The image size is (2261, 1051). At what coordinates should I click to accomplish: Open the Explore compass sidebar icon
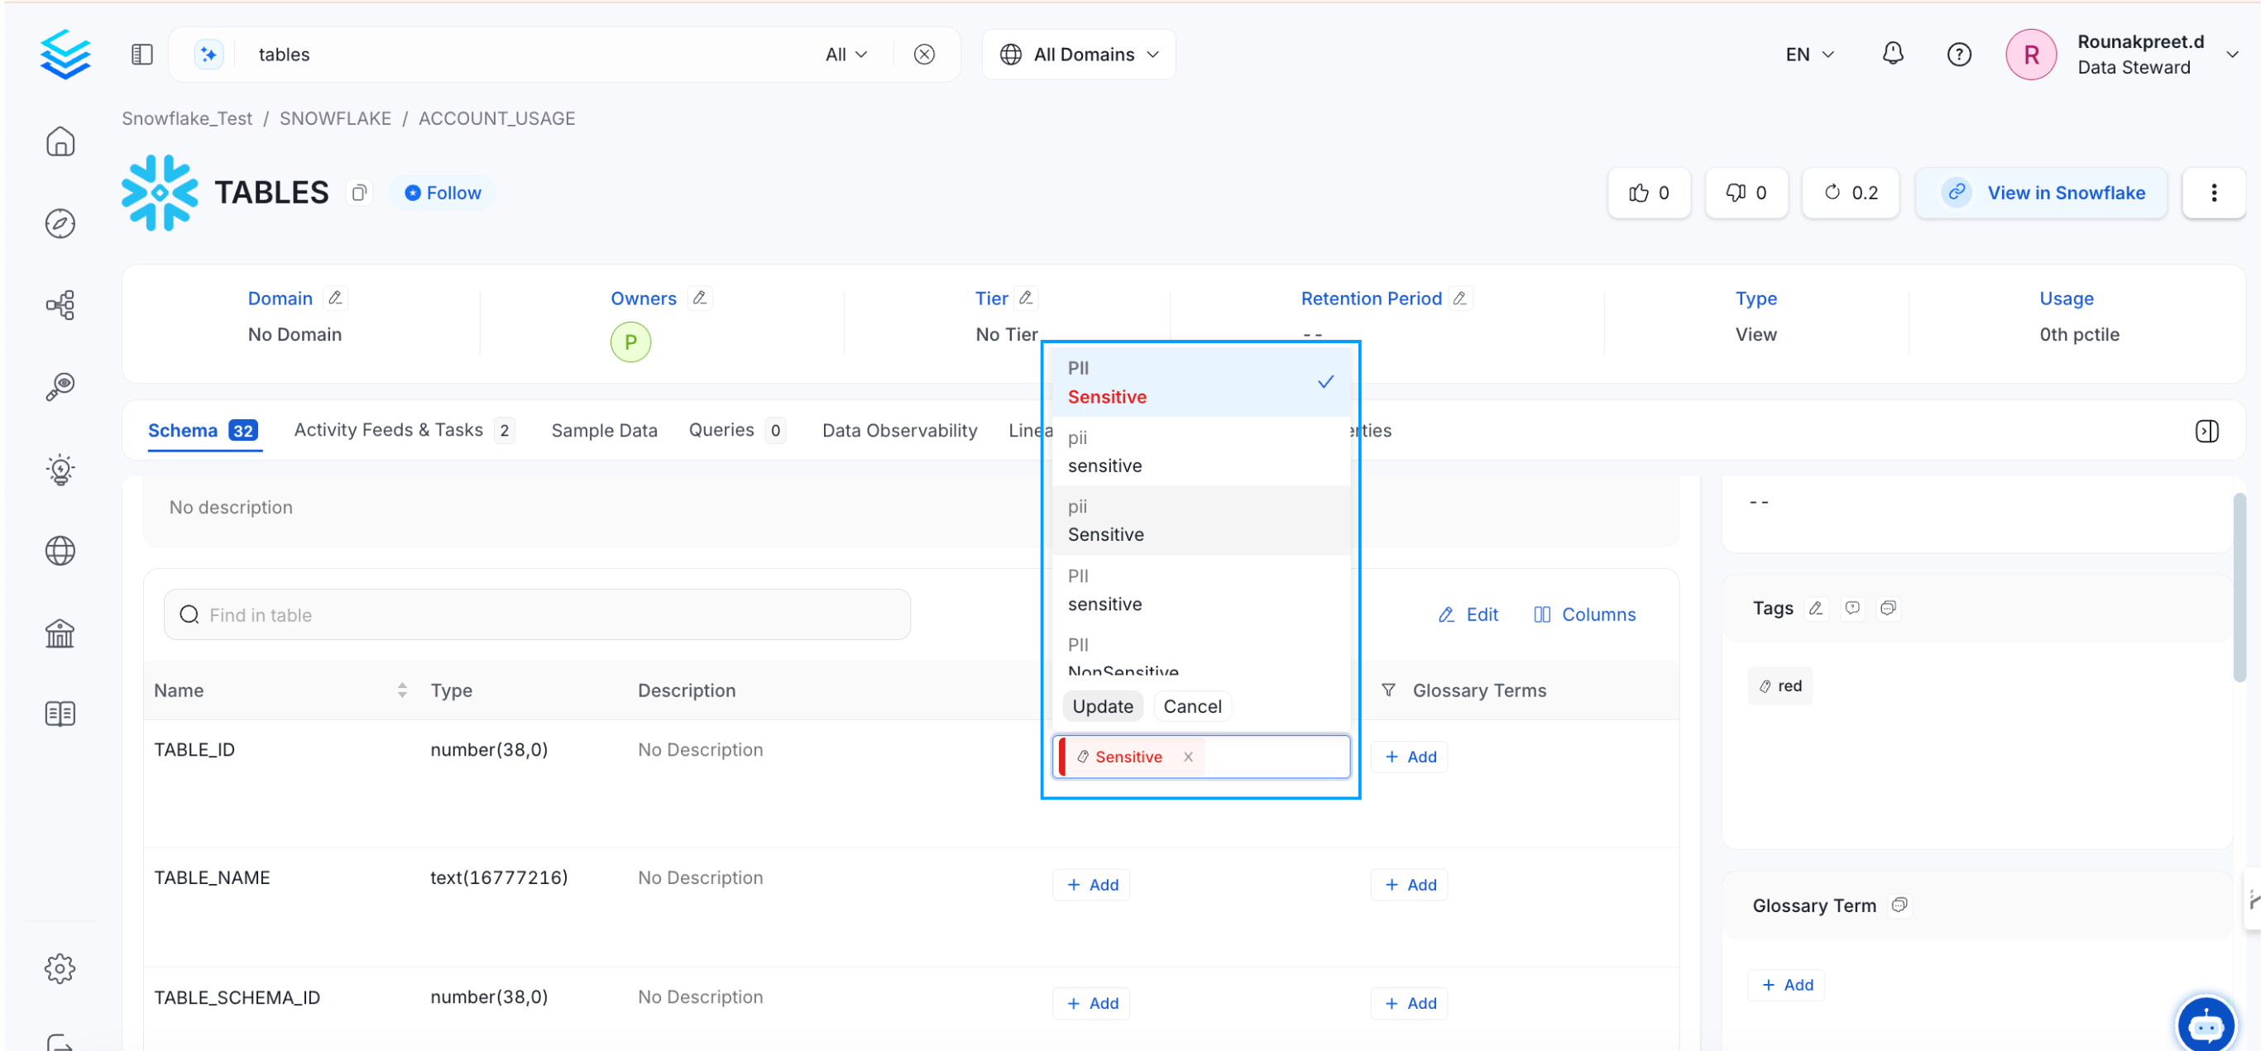point(60,224)
